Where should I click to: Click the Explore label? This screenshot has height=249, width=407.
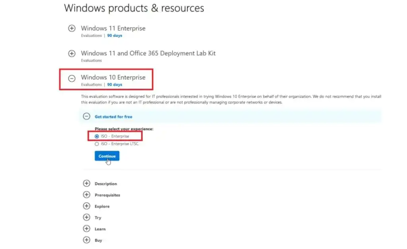coord(102,206)
